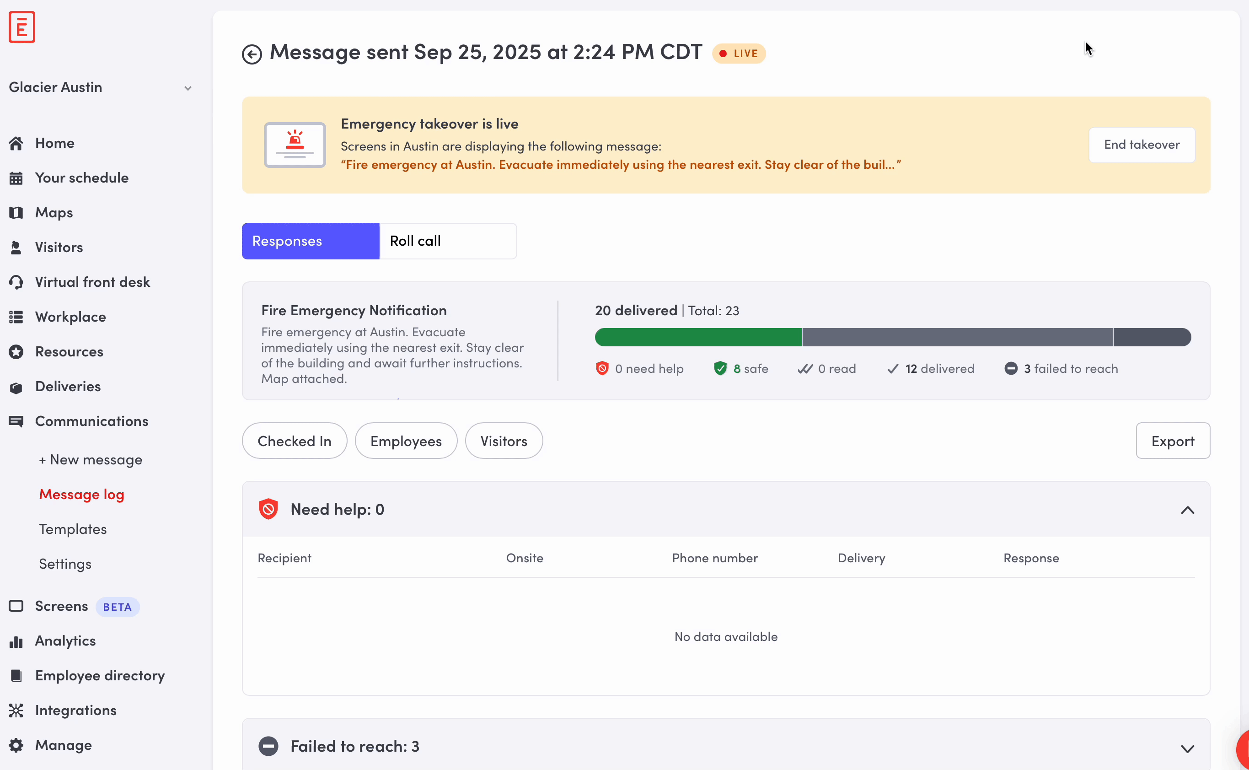Click the Phone number column header
Screen dimensions: 1249x770
click(x=715, y=558)
